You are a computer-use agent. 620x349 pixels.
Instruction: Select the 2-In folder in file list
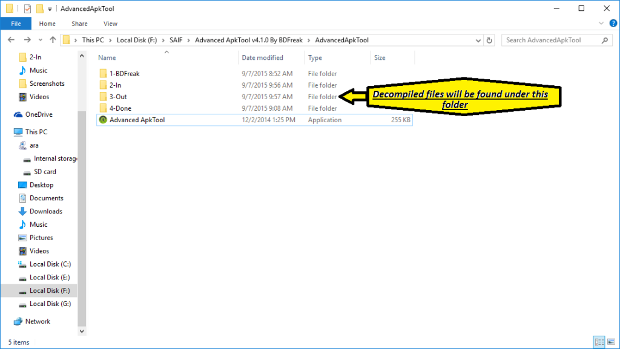click(116, 85)
